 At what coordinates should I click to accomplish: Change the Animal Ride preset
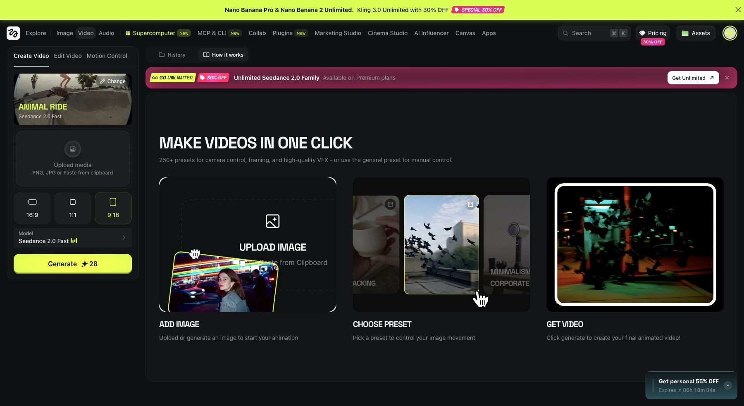tap(113, 81)
